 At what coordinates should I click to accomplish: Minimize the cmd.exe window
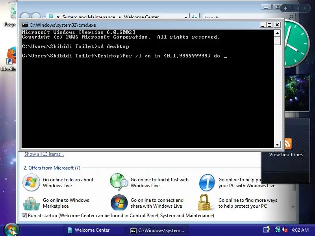tap(263, 25)
